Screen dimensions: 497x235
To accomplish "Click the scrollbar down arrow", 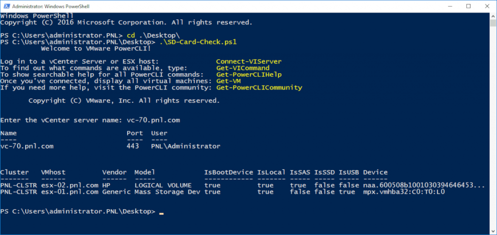I will pyautogui.click(x=493, y=231).
